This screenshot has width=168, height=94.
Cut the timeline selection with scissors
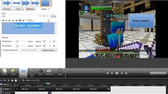click(9, 80)
